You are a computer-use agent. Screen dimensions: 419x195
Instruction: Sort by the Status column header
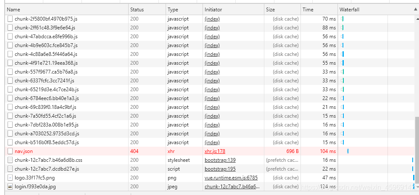pos(147,10)
